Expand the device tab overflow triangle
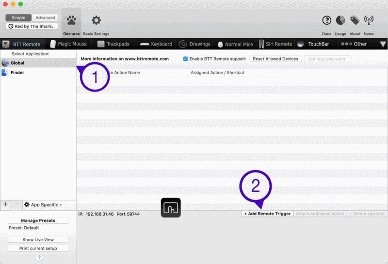 click(x=383, y=44)
